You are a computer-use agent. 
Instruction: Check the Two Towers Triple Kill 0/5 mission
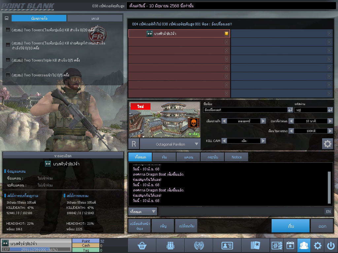point(8,60)
